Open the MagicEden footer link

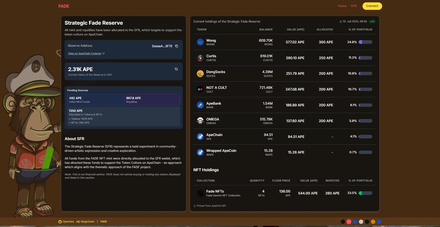[x=85, y=222]
